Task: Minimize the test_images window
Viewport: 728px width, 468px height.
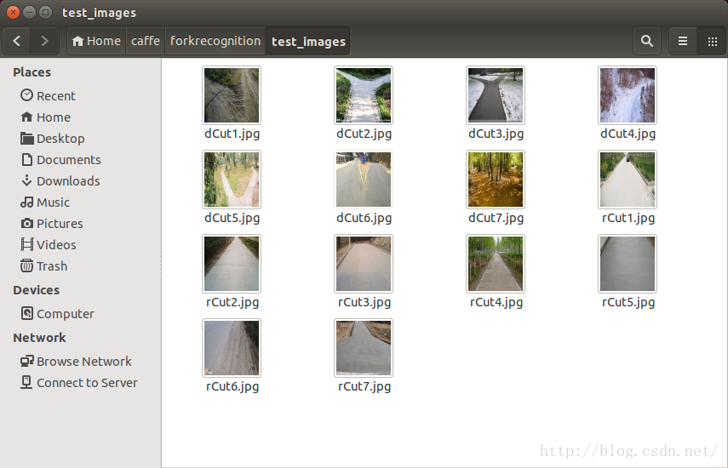Action: (x=29, y=13)
